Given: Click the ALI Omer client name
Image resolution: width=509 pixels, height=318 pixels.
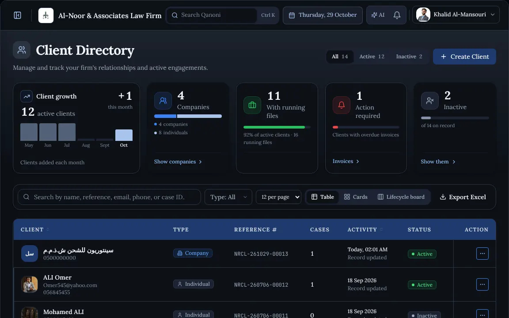Looking at the screenshot, I should point(57,277).
